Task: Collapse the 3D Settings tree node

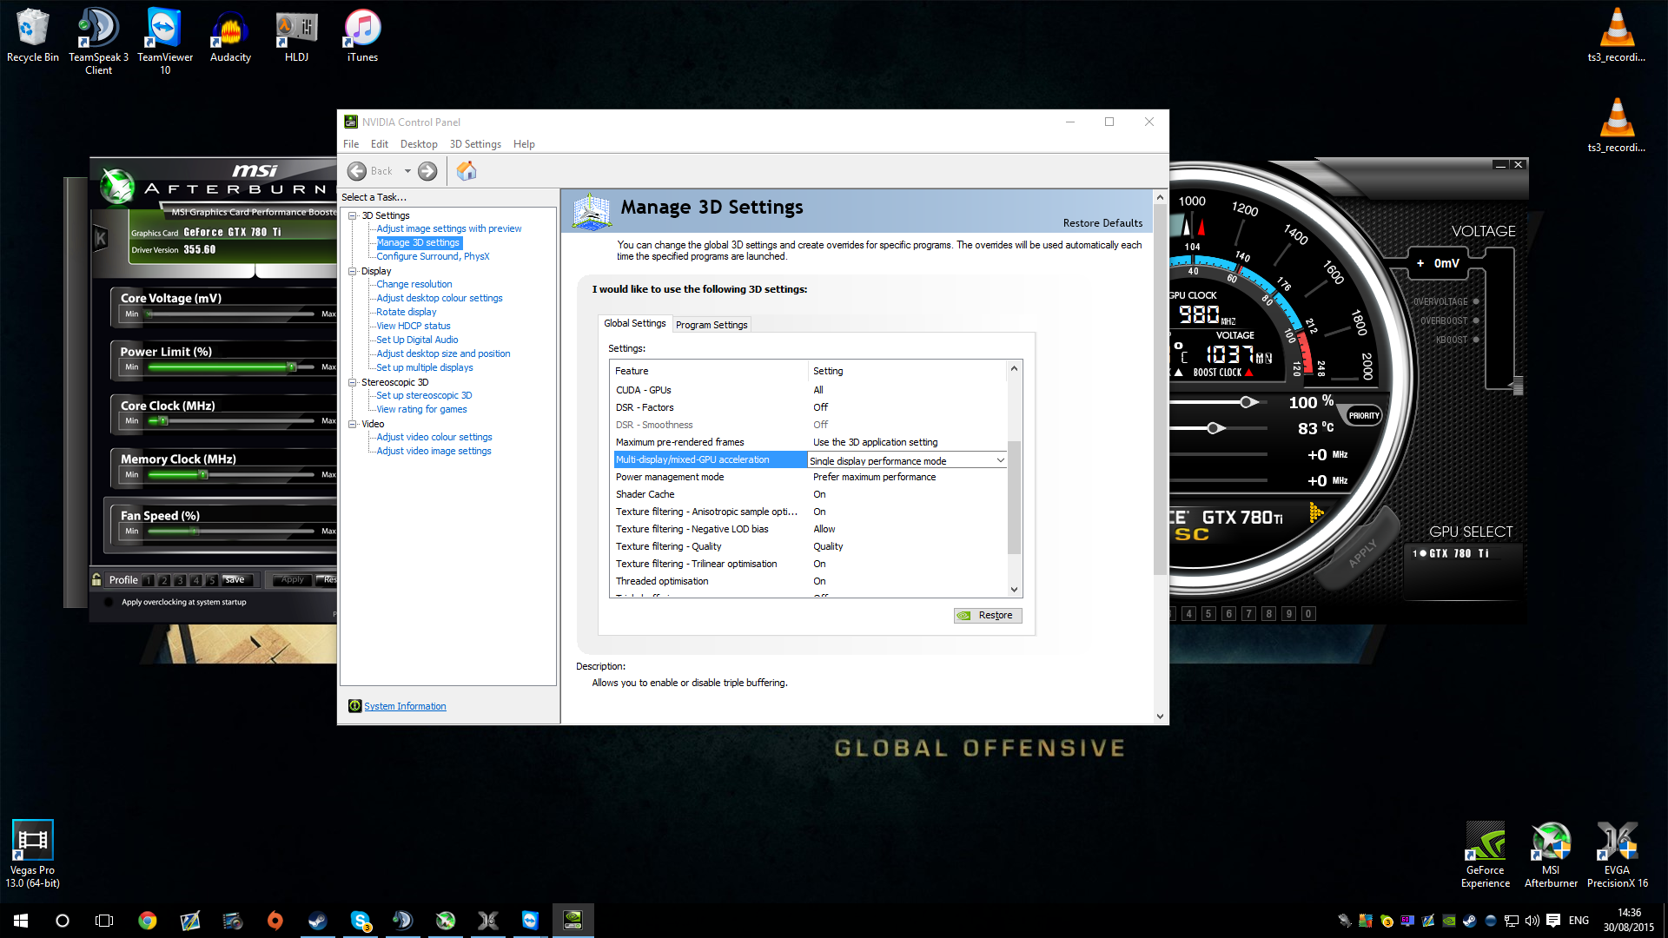Action: 353,215
